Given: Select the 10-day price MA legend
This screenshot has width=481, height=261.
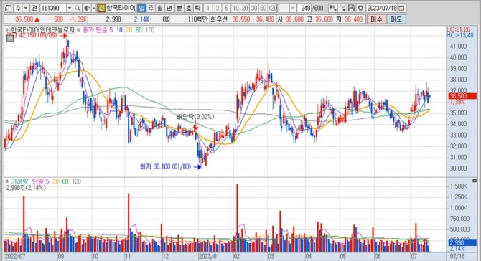Looking at the screenshot, I should (x=119, y=30).
